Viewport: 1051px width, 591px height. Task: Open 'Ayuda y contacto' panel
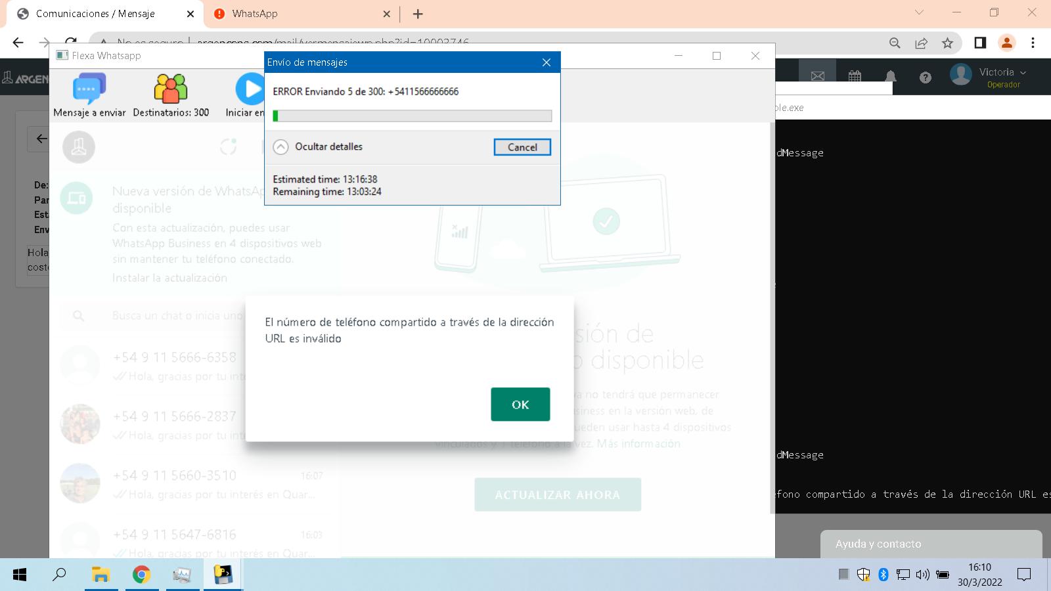click(931, 544)
